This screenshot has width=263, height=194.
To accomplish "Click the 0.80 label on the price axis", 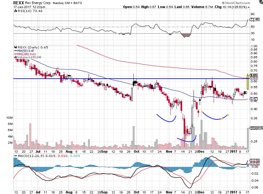I will pyautogui.click(x=254, y=61).
